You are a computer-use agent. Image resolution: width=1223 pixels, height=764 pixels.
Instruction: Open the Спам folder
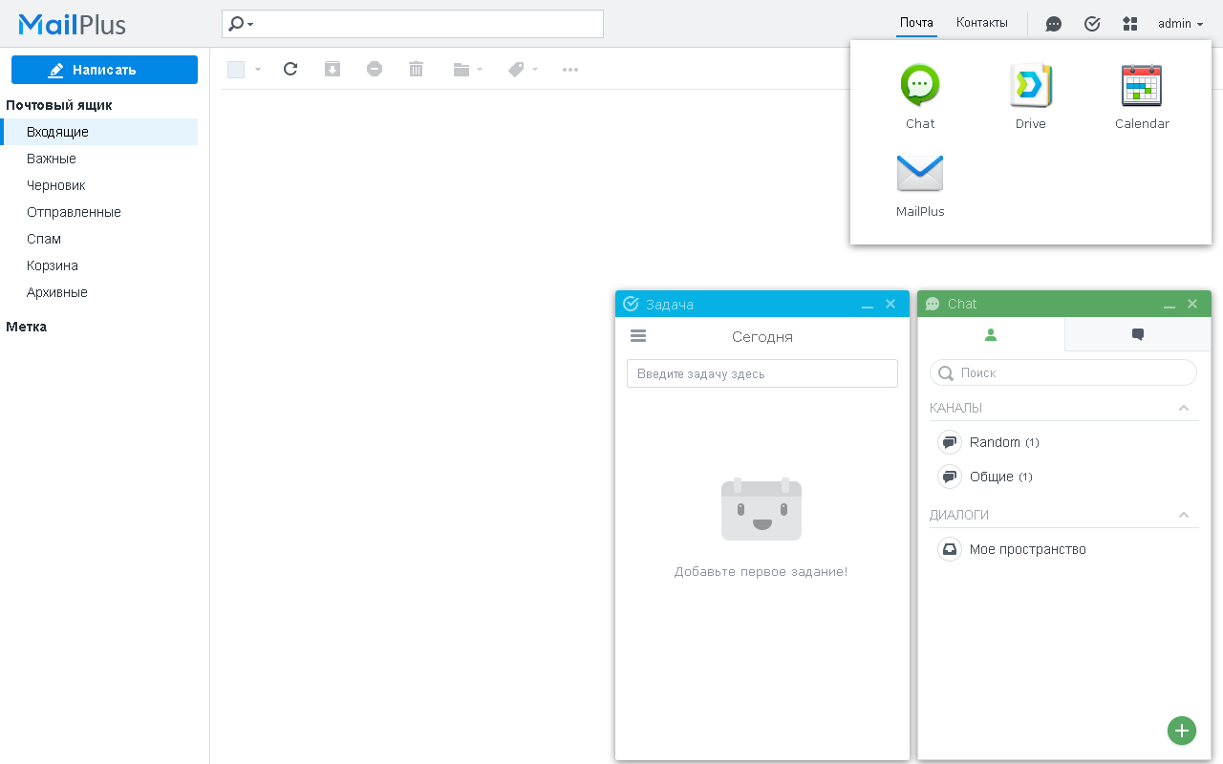tap(99, 239)
